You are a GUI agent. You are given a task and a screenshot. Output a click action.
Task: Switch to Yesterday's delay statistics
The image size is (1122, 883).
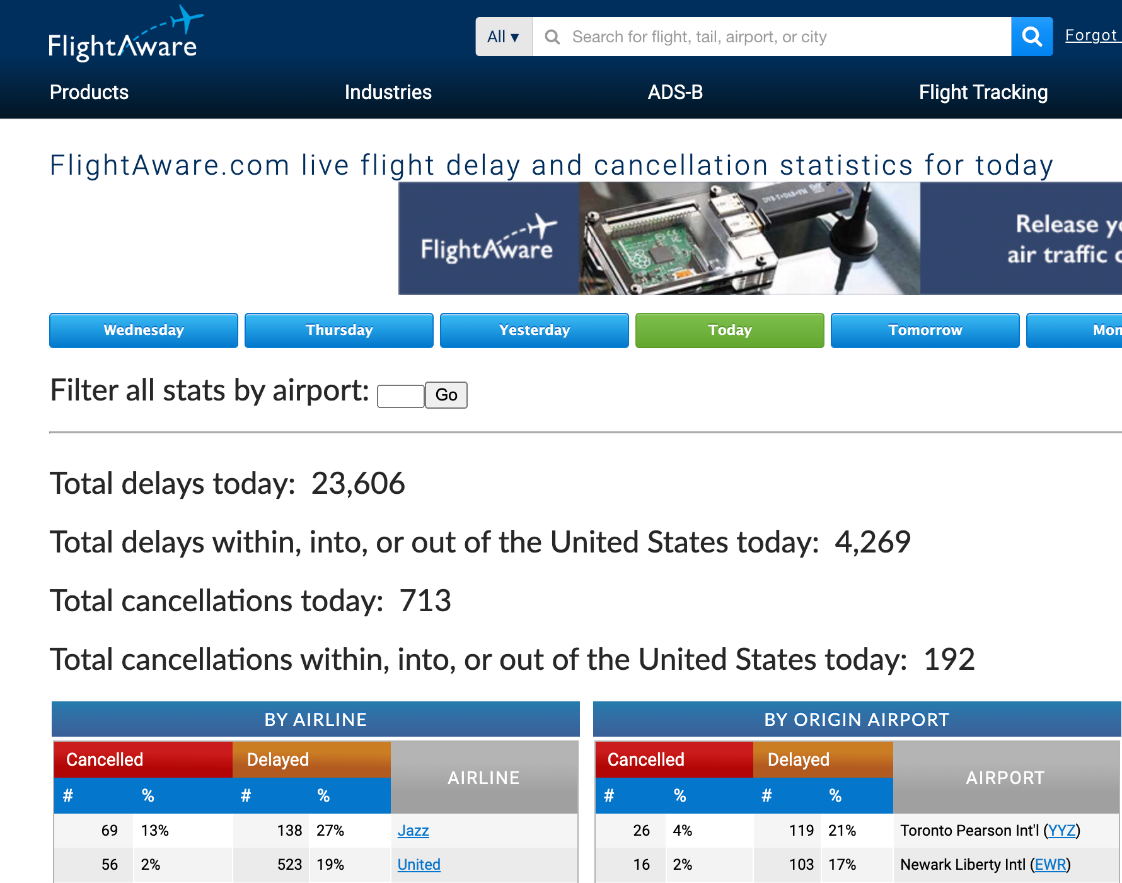[534, 330]
